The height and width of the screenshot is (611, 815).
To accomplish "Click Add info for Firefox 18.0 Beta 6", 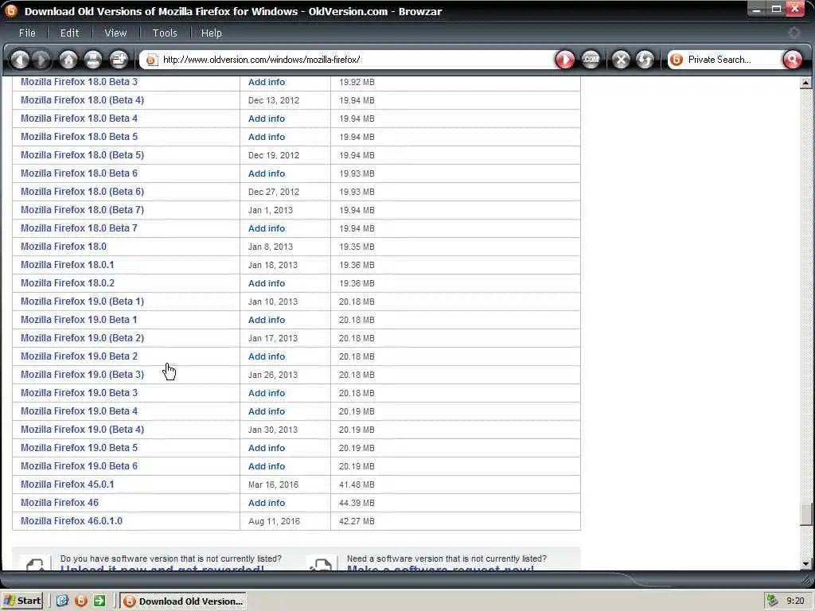I will click(267, 173).
